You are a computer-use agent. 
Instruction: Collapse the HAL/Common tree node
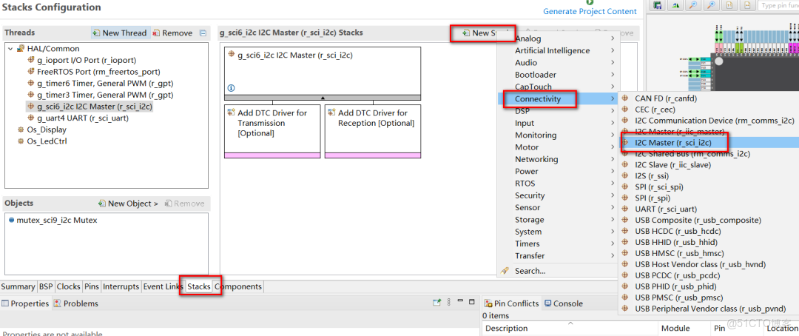[x=10, y=49]
